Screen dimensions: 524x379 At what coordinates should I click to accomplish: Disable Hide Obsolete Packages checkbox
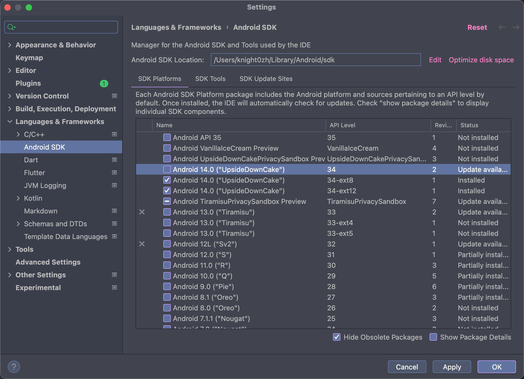[x=337, y=337]
